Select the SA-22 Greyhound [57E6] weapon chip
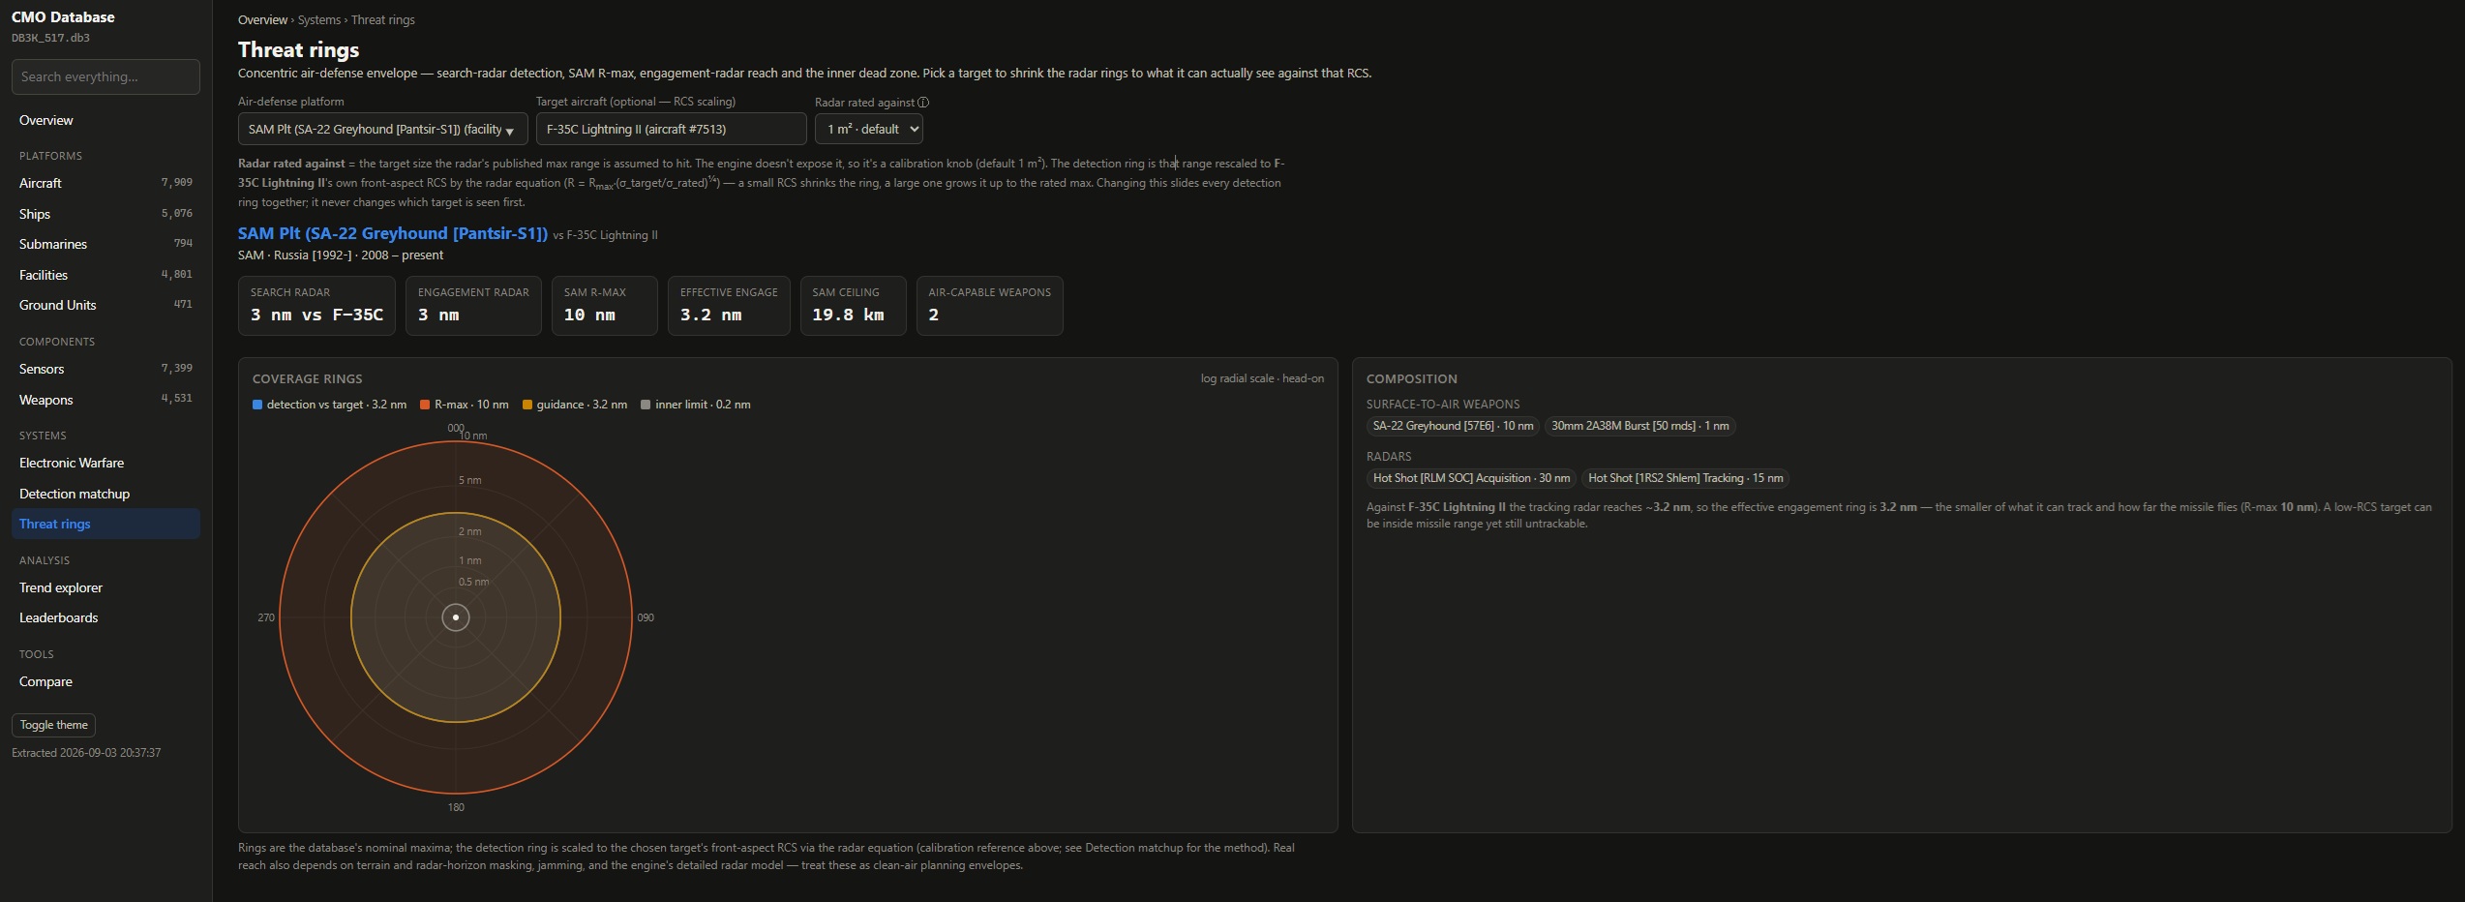The image size is (2465, 902). click(1453, 426)
